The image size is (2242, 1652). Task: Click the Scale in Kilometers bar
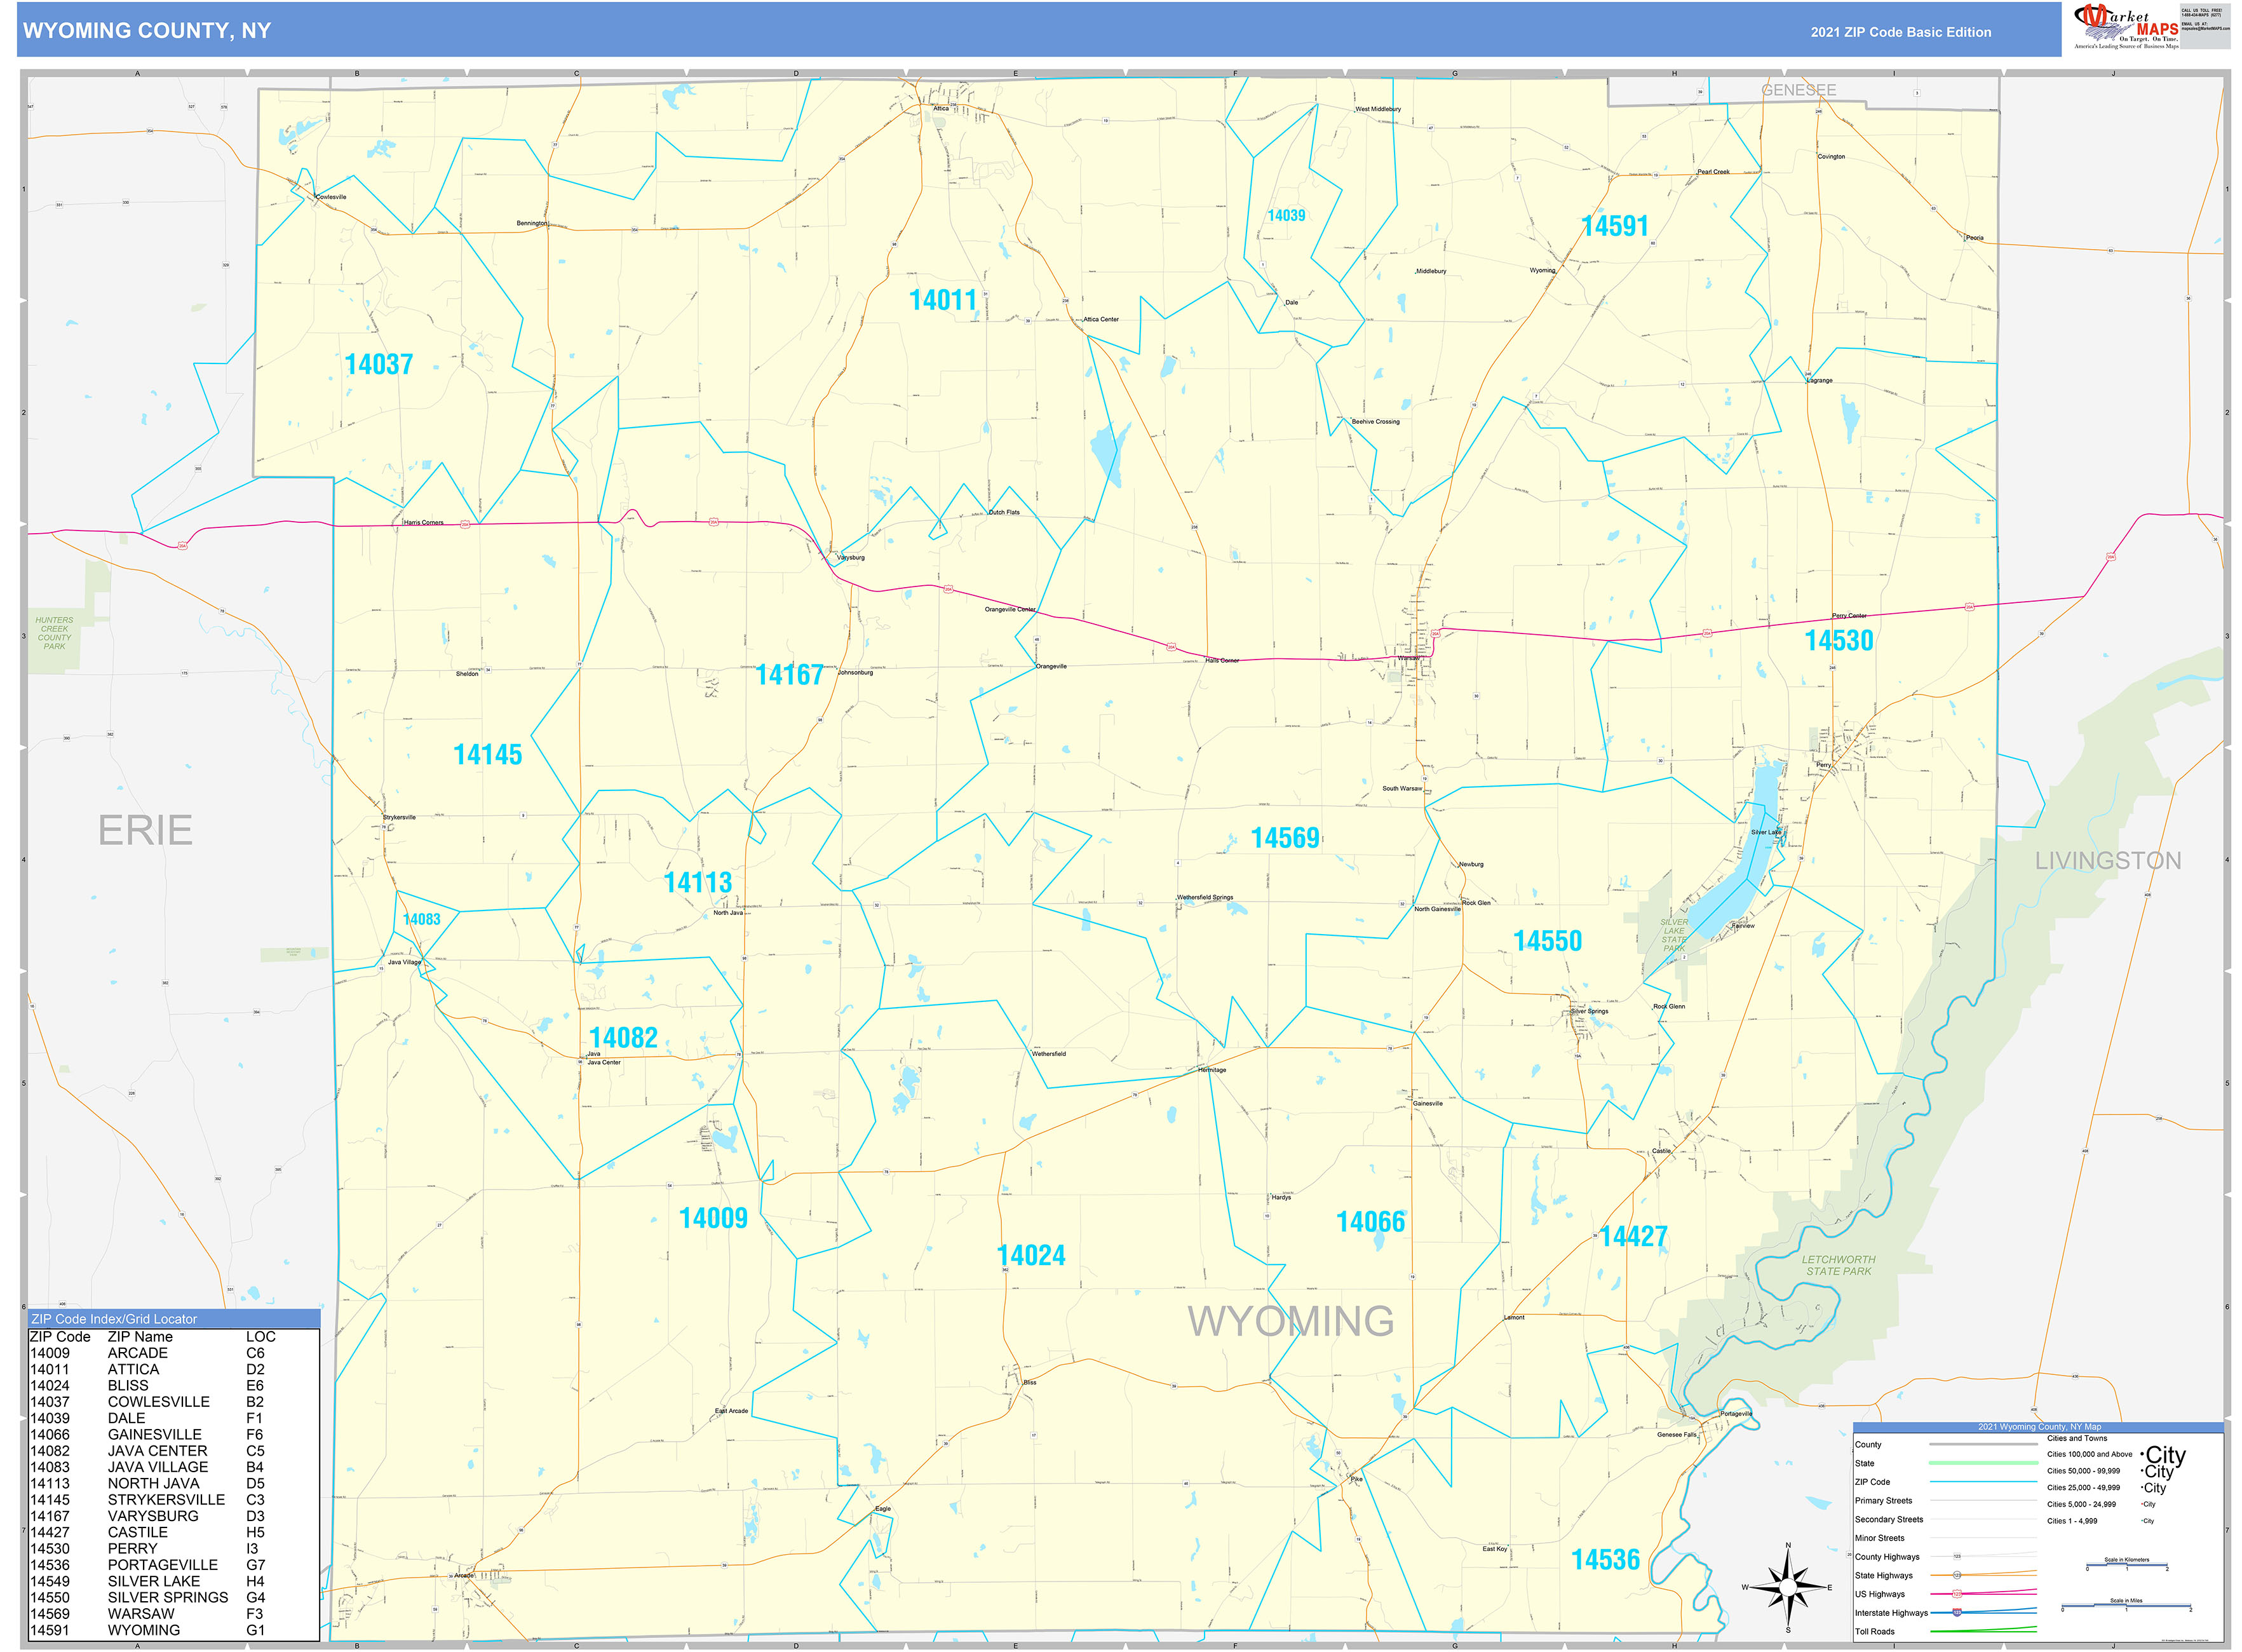[2126, 1564]
